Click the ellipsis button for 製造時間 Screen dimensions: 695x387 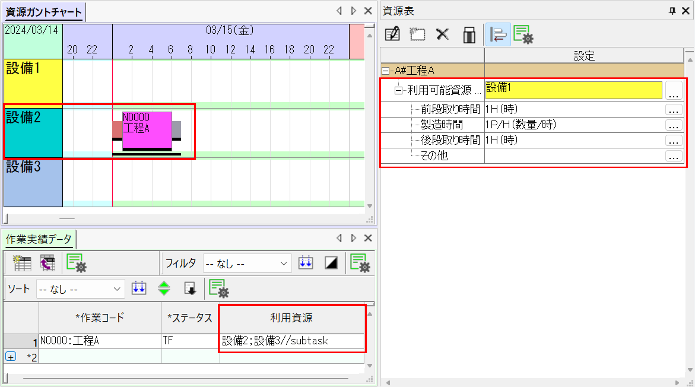[x=674, y=125]
